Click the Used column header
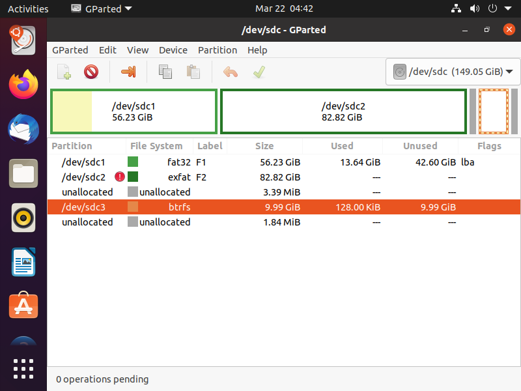521x391 pixels. [342, 146]
